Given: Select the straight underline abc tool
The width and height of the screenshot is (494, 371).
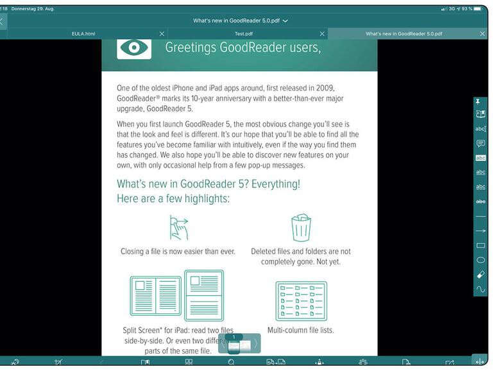Looking at the screenshot, I should click(481, 173).
